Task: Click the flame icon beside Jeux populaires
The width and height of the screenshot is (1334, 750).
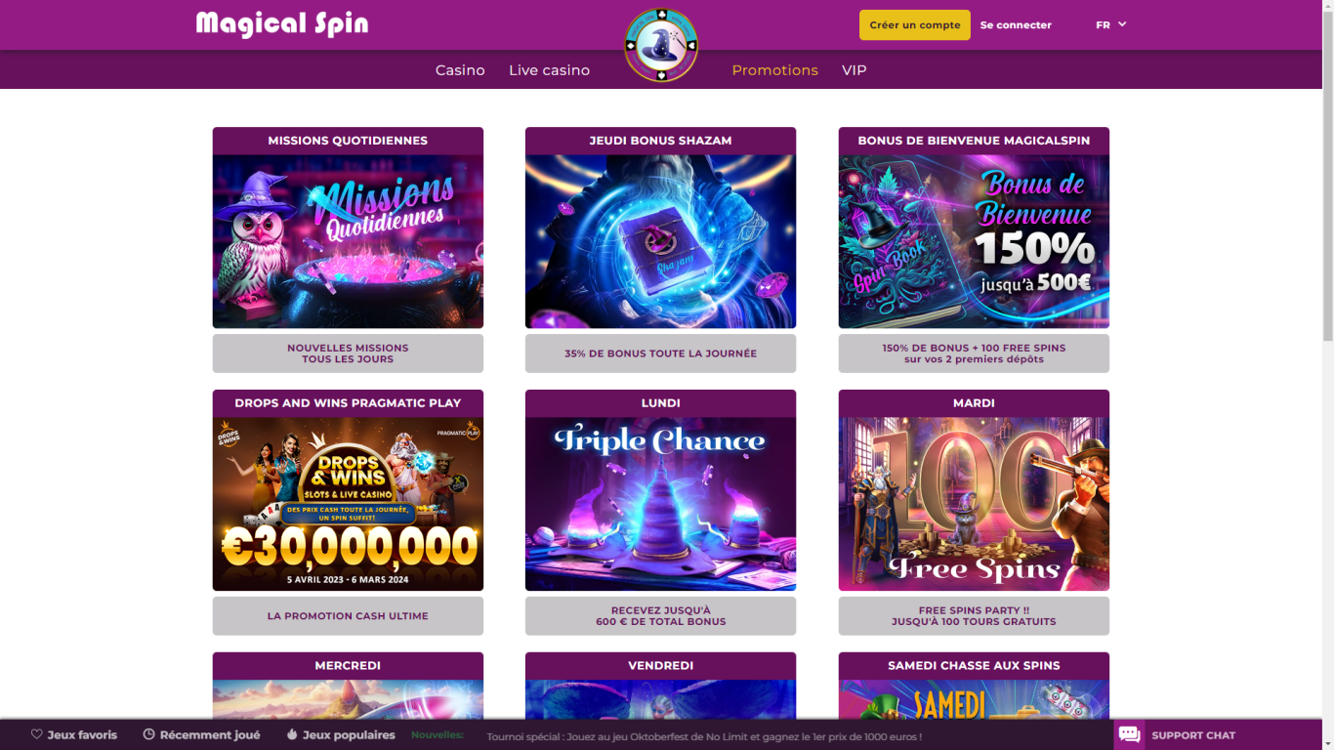Action: [292, 734]
